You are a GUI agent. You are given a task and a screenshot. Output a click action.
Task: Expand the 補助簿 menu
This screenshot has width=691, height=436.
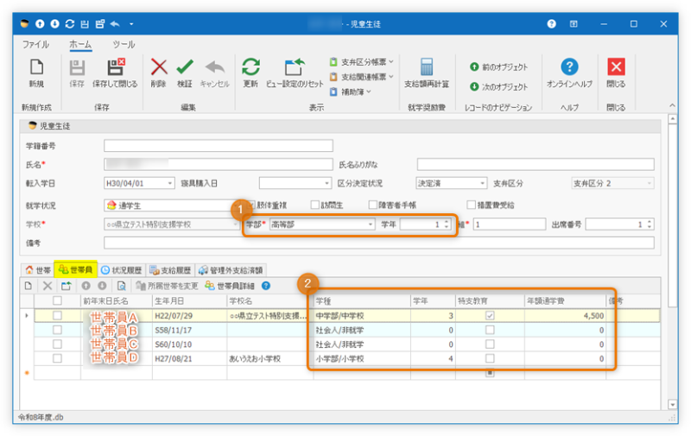coord(351,92)
